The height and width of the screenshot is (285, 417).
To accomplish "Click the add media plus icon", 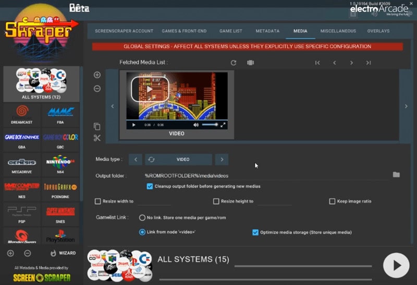I will point(97,75).
